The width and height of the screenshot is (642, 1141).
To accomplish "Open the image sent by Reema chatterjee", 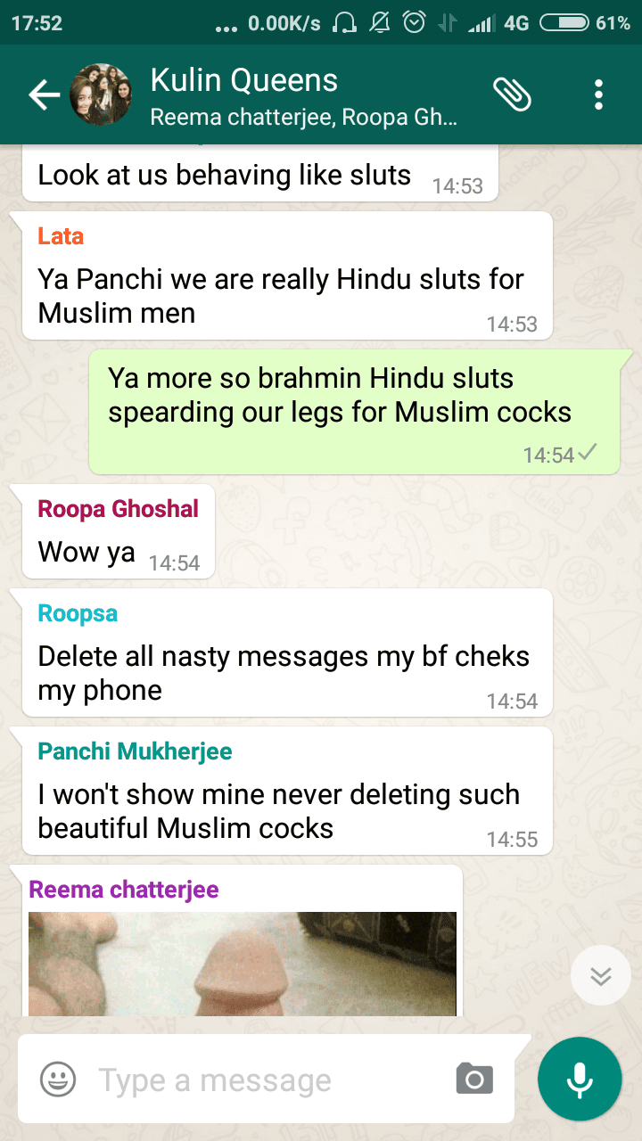I will (x=243, y=964).
